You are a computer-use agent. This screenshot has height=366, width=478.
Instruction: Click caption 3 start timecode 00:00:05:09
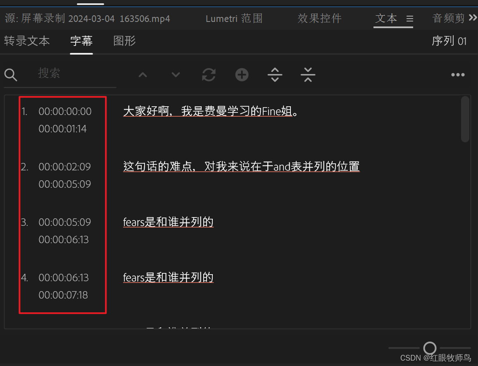pyautogui.click(x=64, y=222)
